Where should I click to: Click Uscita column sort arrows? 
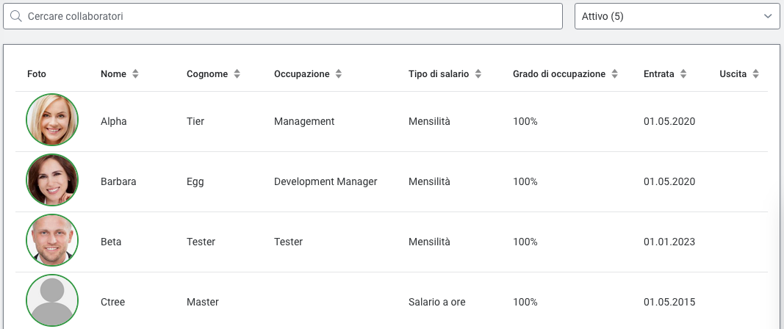click(755, 74)
